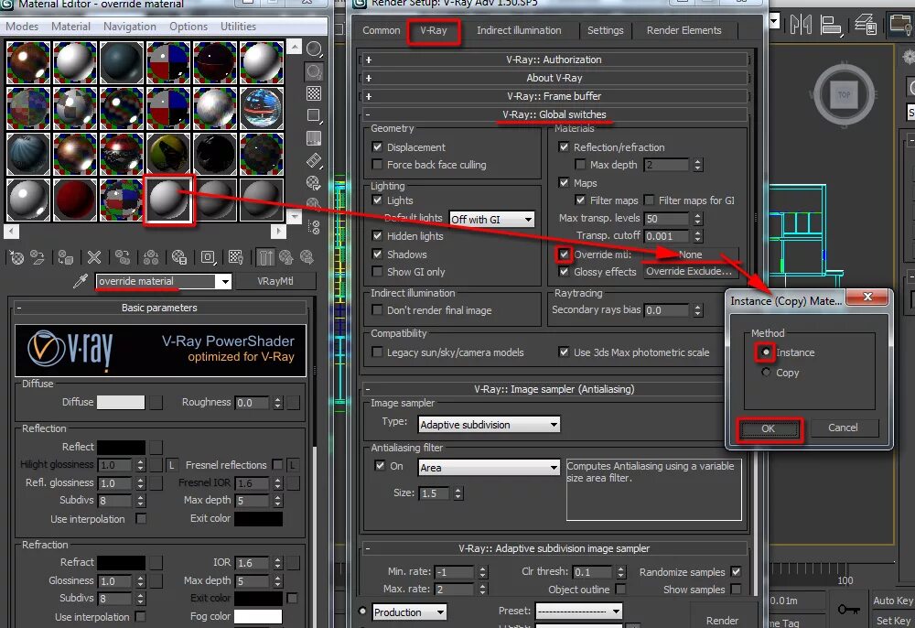Click Make Material Copy icon
Screen dimensions: 915x628
click(123, 257)
